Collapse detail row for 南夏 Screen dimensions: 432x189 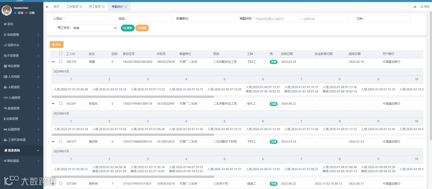[x=53, y=62]
